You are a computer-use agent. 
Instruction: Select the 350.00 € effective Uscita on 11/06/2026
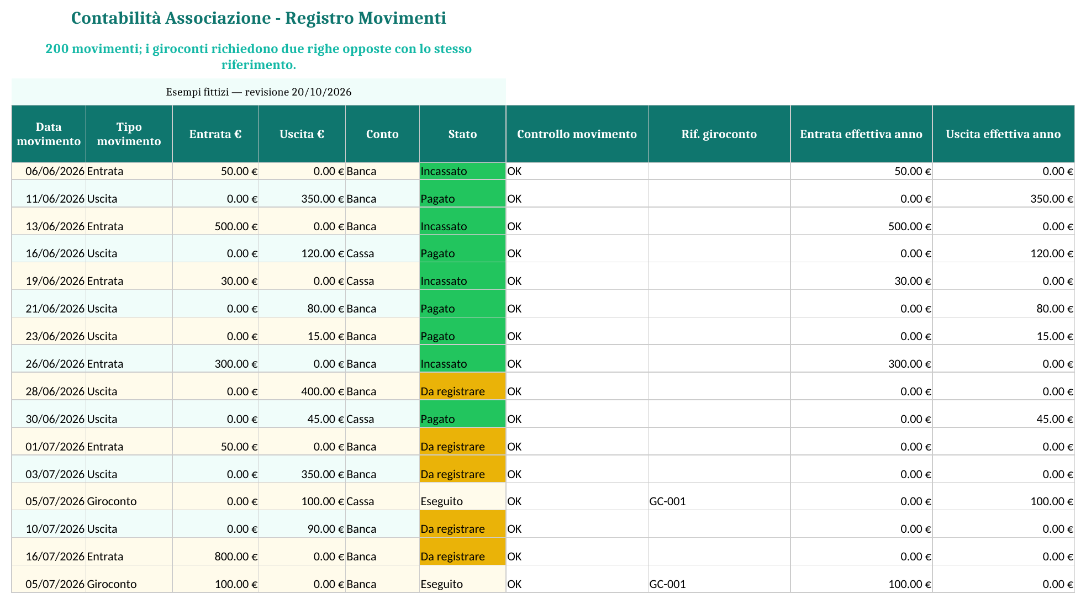[x=1003, y=194]
